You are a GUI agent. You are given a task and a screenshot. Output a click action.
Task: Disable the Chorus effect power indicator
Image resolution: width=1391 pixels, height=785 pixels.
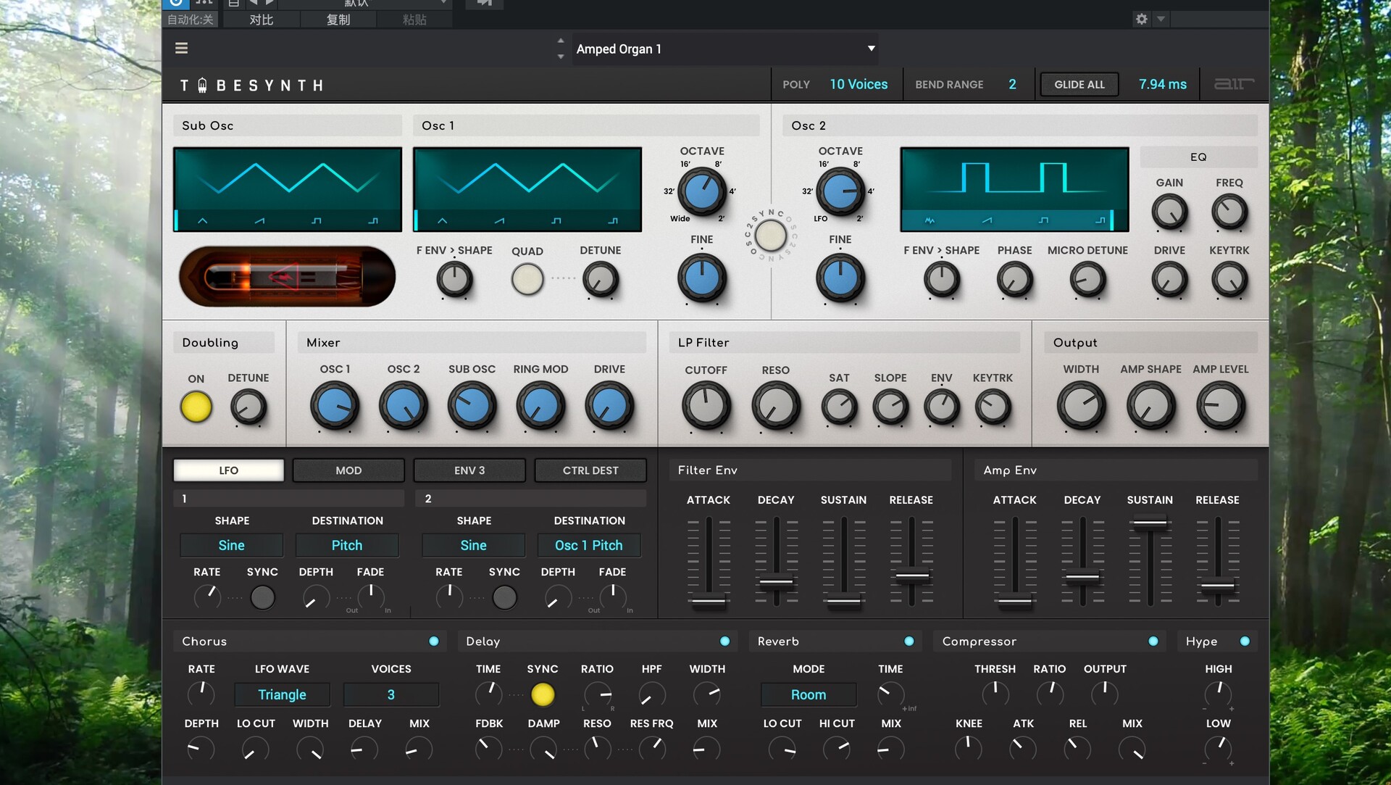433,641
